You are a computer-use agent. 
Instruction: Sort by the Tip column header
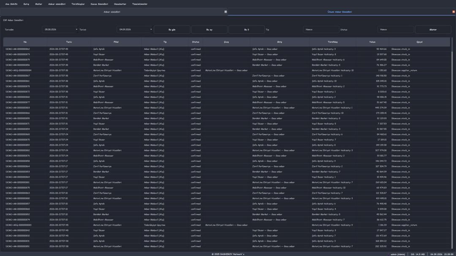165,42
